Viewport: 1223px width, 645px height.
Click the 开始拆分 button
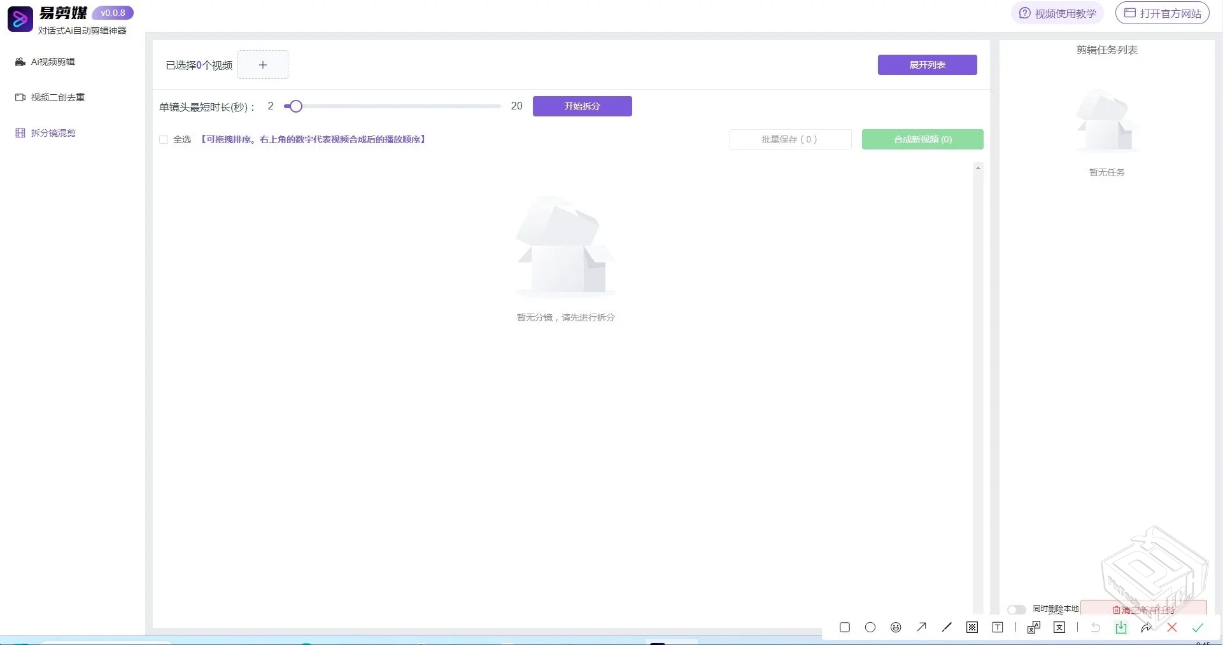click(x=581, y=106)
